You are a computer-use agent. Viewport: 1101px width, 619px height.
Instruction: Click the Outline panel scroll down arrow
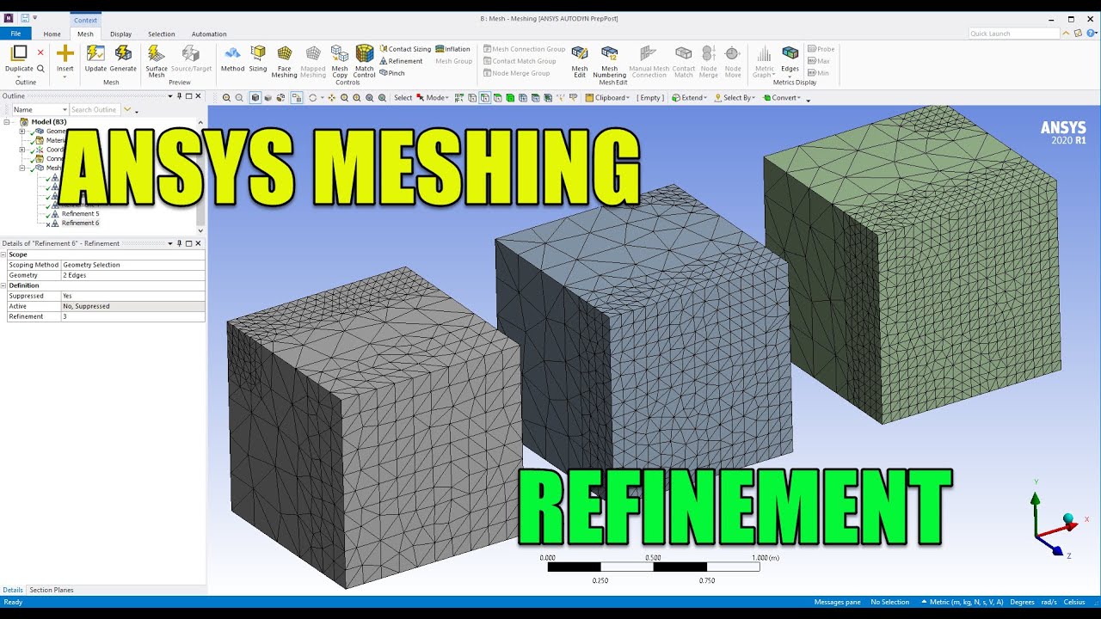pyautogui.click(x=200, y=230)
